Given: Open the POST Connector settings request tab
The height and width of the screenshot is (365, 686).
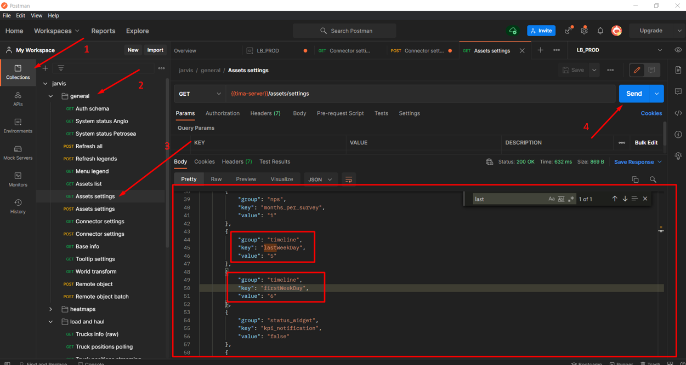Looking at the screenshot, I should pos(421,50).
